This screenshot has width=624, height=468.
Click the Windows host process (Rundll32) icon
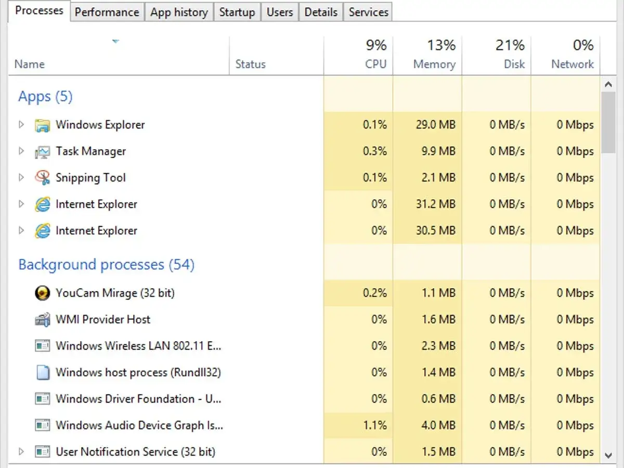point(42,372)
